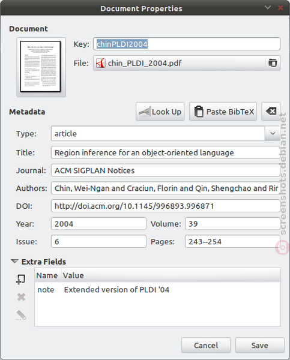This screenshot has width=290, height=360.
Task: Collapse the Extra Fields section
Action: point(14,262)
